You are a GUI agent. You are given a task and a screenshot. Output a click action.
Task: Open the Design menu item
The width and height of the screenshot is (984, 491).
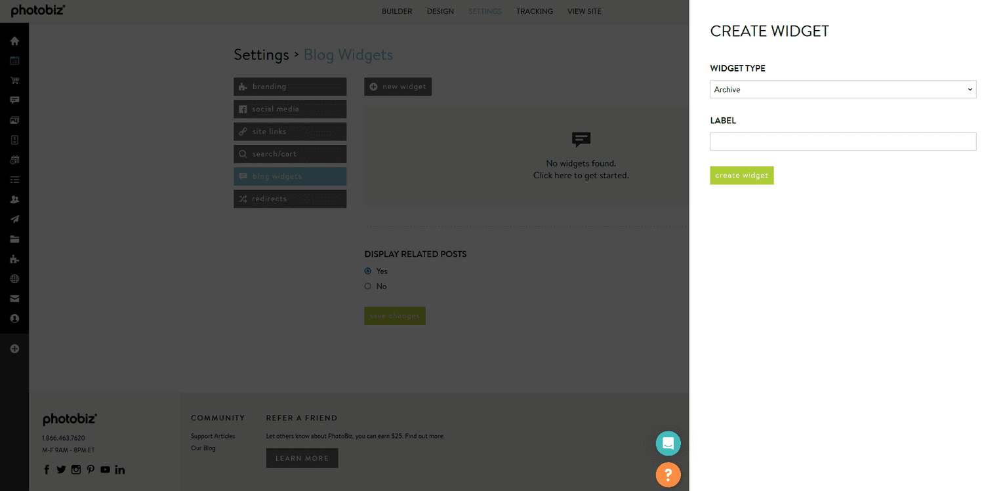[440, 11]
